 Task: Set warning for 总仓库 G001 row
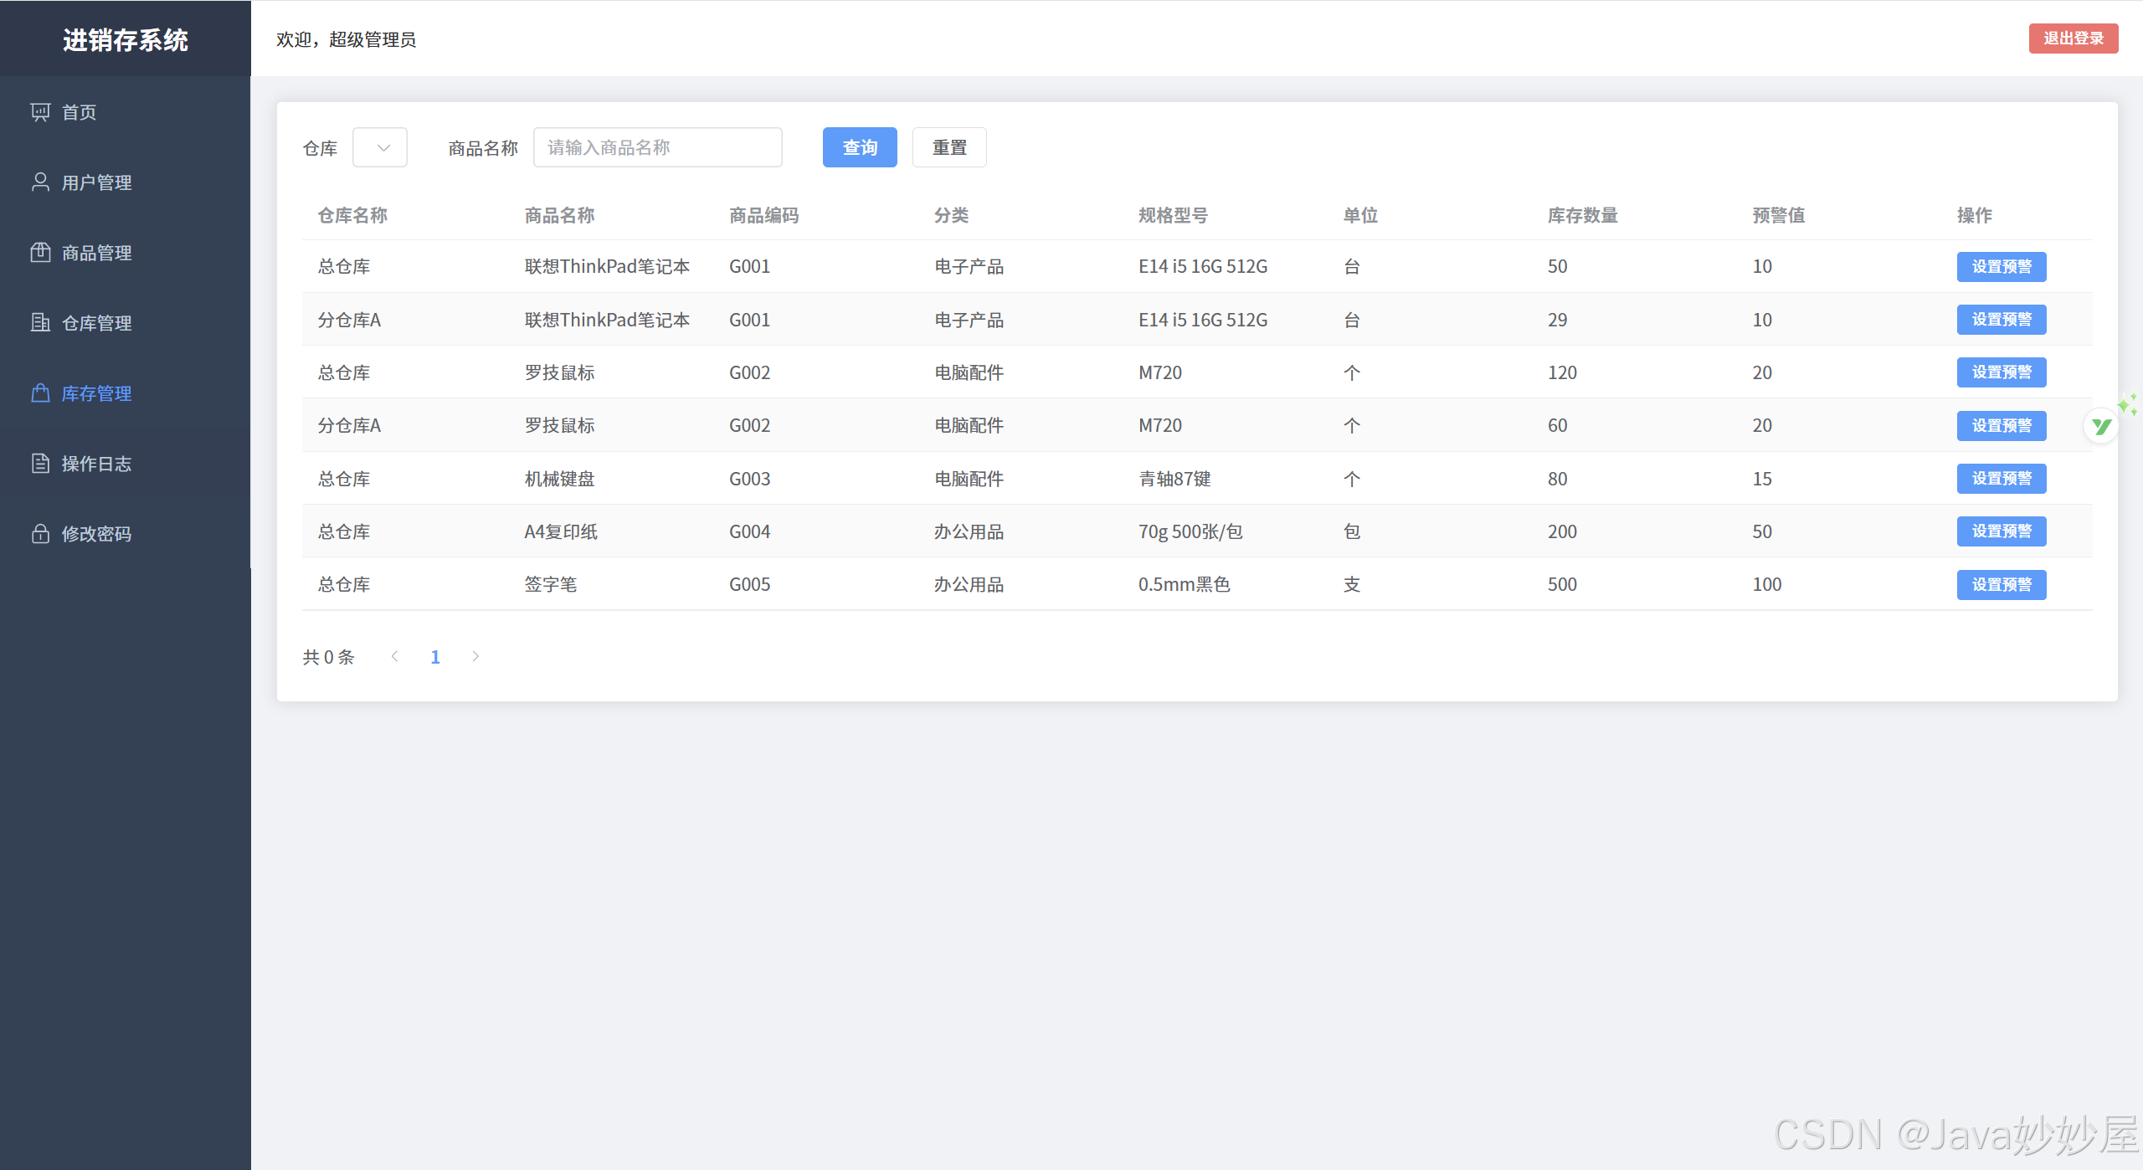pos(2002,267)
